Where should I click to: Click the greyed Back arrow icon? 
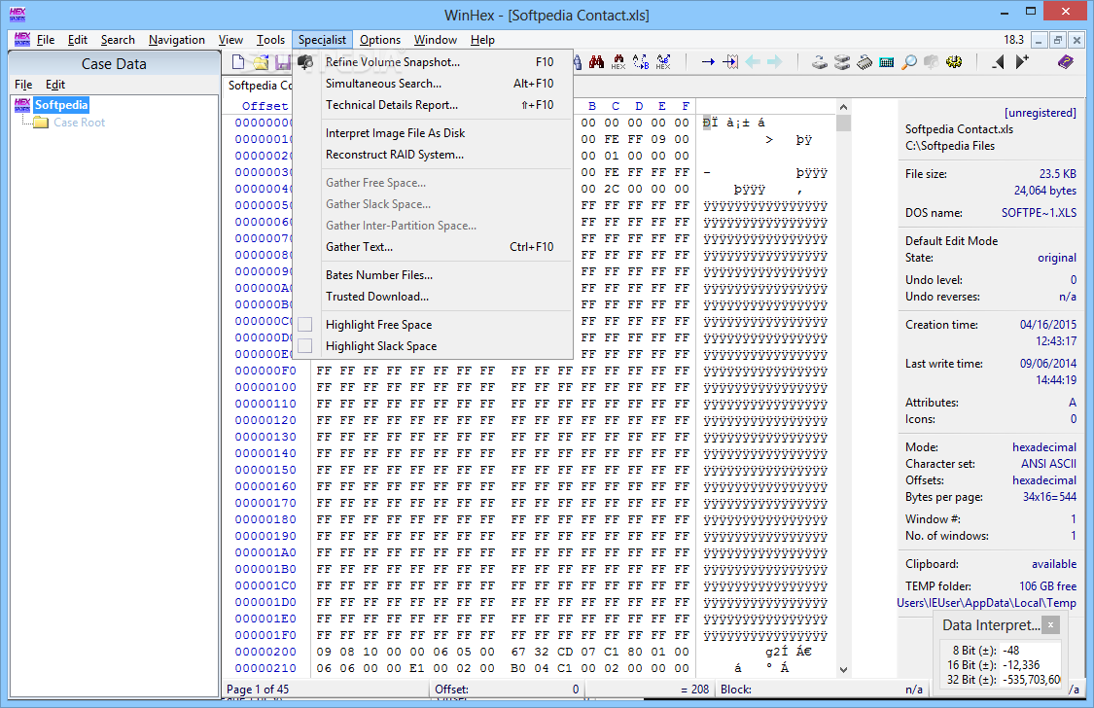click(753, 62)
